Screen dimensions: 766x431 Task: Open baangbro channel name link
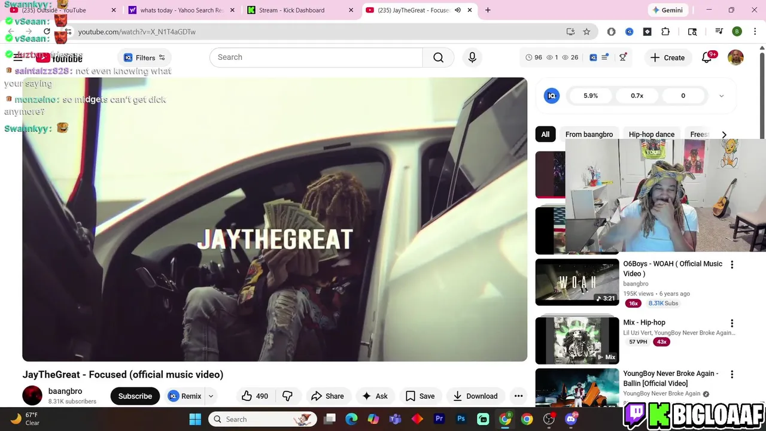pyautogui.click(x=65, y=391)
